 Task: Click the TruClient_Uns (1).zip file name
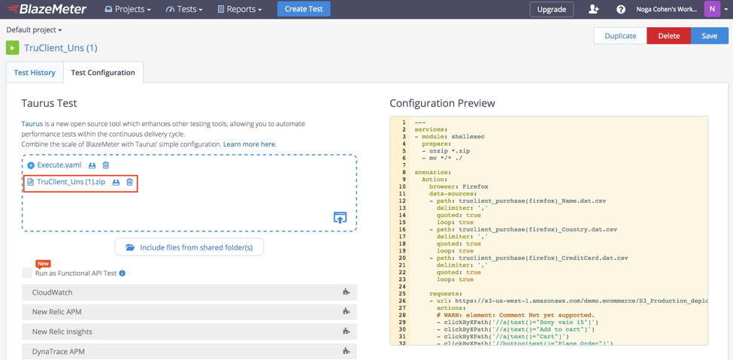click(x=71, y=182)
